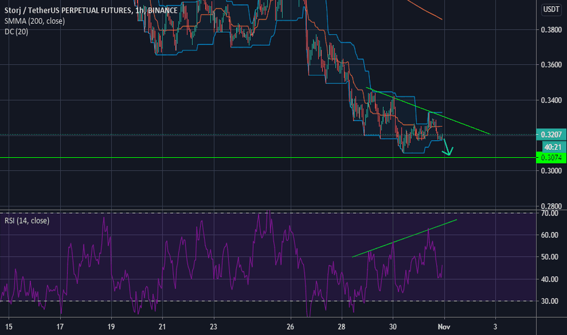The image size is (567, 335).
Task: Click the 19 date label on time axis
Action: (111, 326)
